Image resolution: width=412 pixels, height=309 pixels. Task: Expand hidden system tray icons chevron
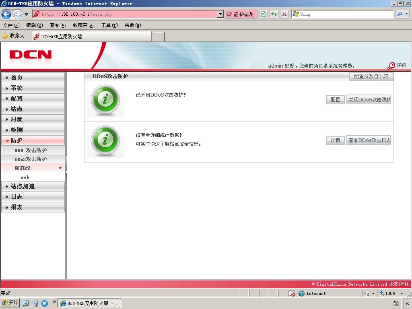click(407, 303)
